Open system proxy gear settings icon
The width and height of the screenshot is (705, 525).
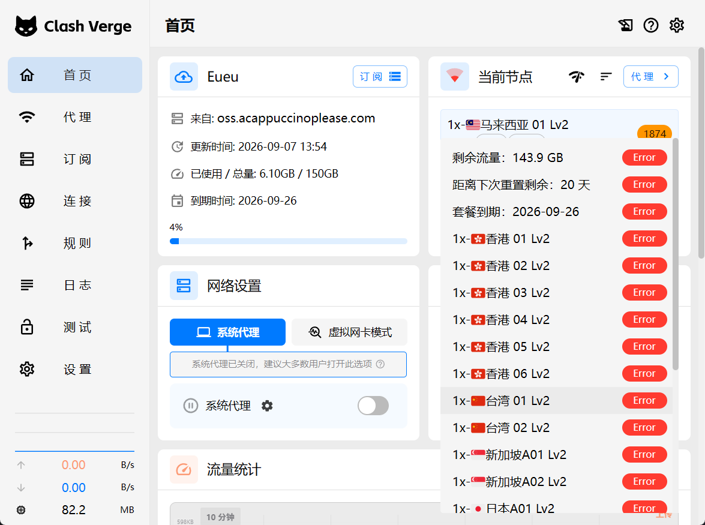[267, 406]
